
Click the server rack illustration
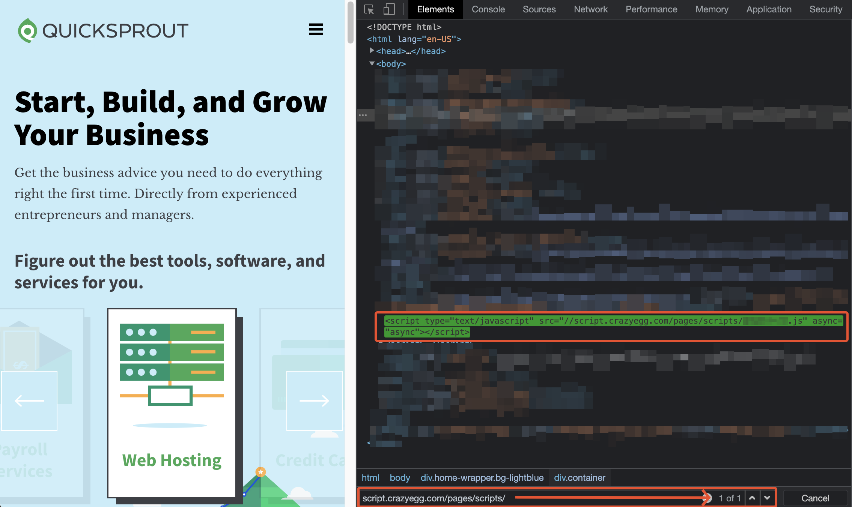pyautogui.click(x=172, y=364)
